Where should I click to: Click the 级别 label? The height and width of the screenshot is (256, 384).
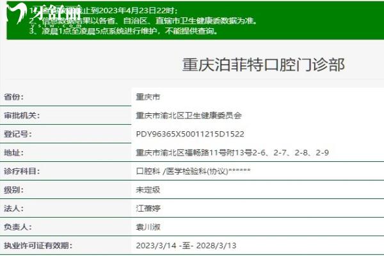click(x=13, y=190)
